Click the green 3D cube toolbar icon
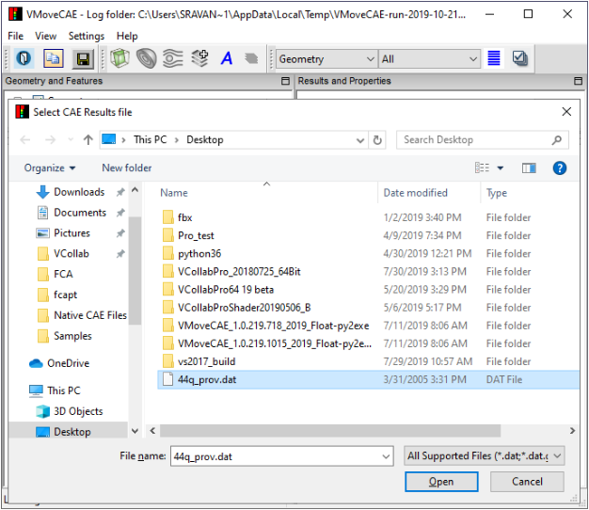The height and width of the screenshot is (510, 589). pyautogui.click(x=119, y=58)
